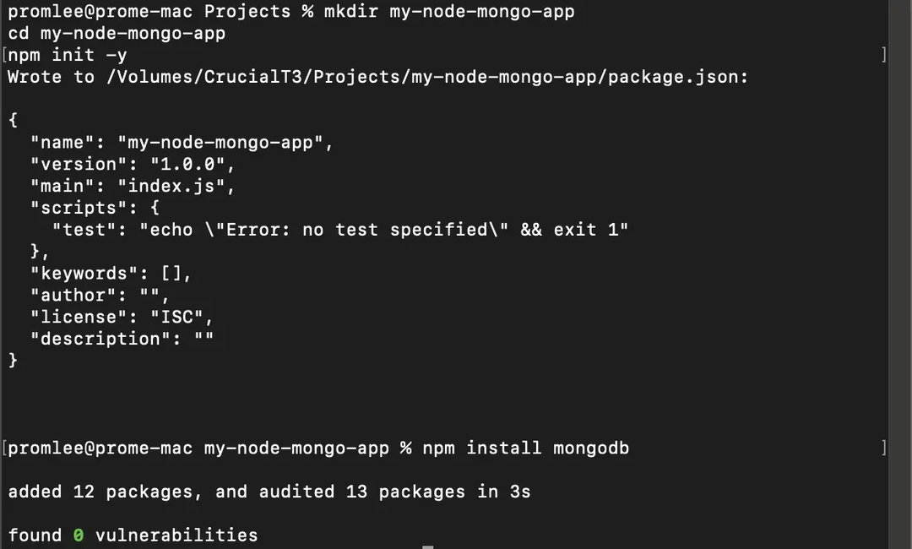Click the cd my-node-mongo-app command line
The width and height of the screenshot is (912, 549).
coord(117,33)
